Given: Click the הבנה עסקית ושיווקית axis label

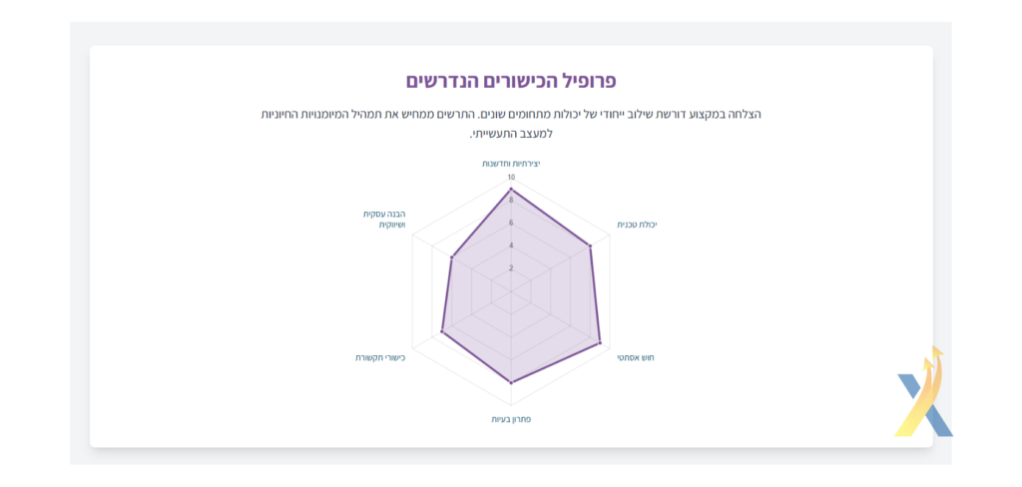Looking at the screenshot, I should click(384, 220).
